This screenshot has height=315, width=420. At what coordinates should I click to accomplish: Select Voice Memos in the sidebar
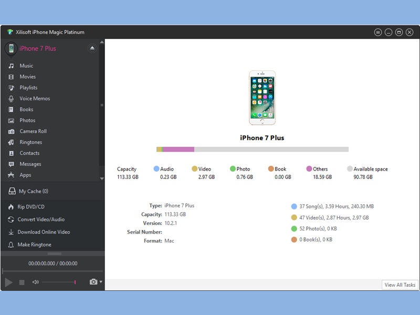pyautogui.click(x=35, y=99)
